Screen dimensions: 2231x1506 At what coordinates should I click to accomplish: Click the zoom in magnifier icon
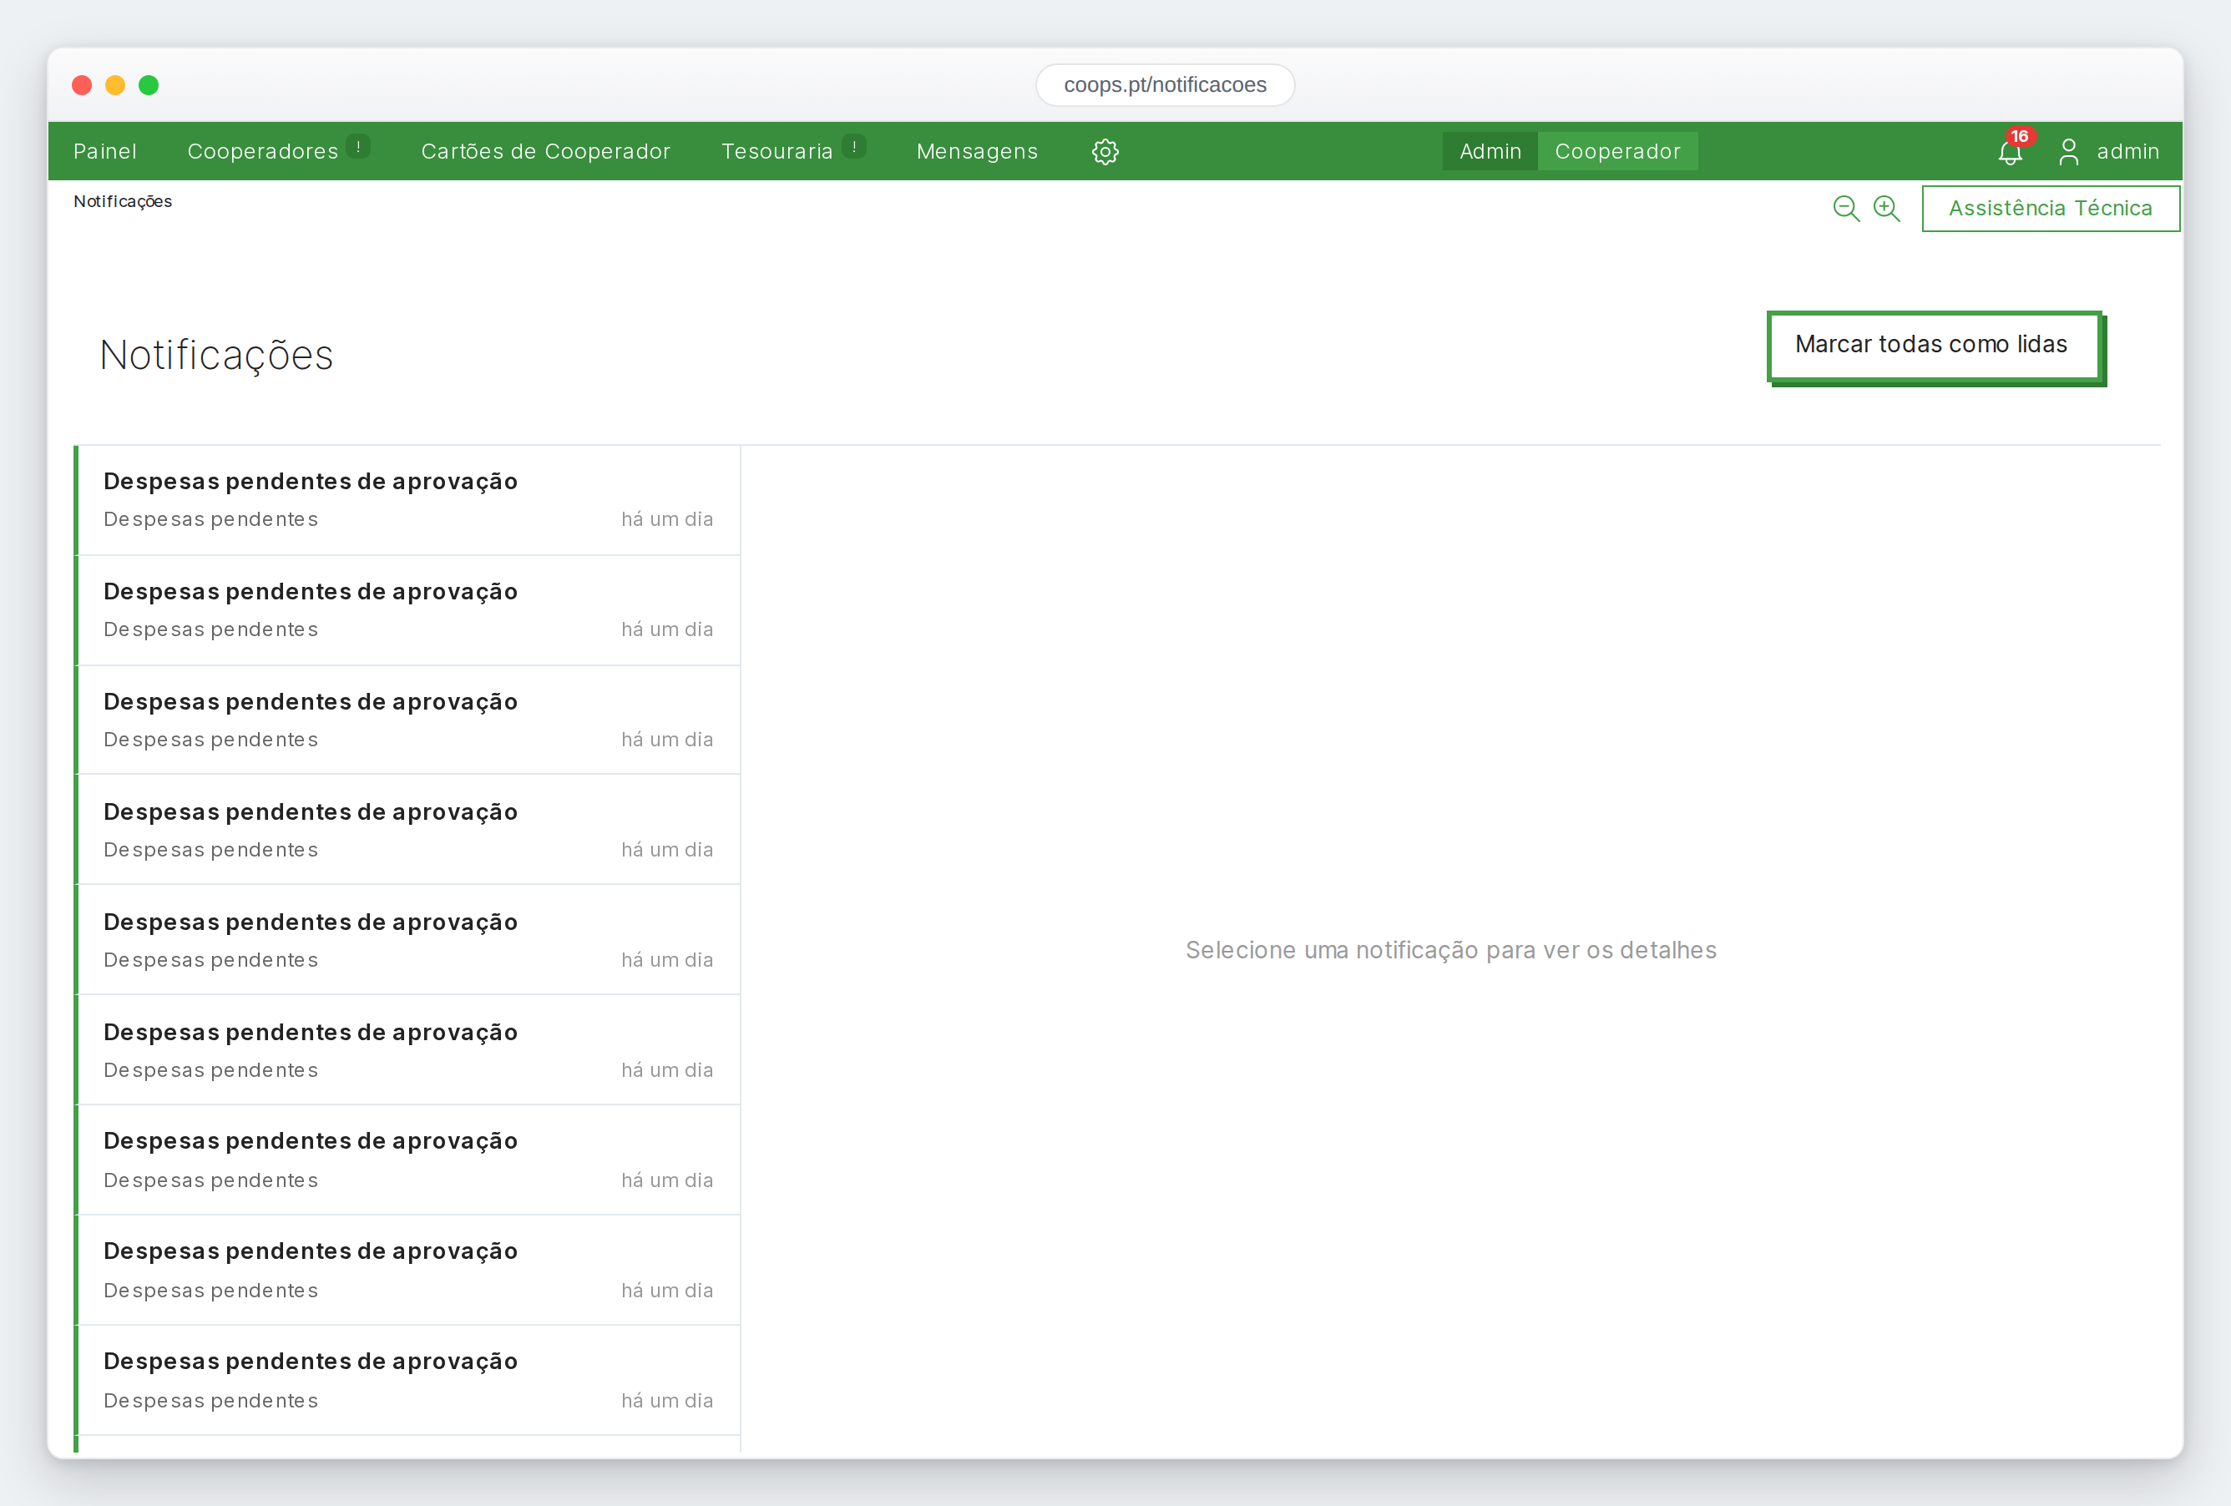click(1886, 209)
